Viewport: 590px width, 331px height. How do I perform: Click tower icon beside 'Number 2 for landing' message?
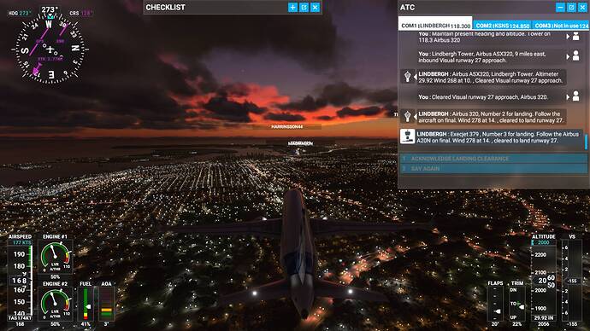[407, 116]
